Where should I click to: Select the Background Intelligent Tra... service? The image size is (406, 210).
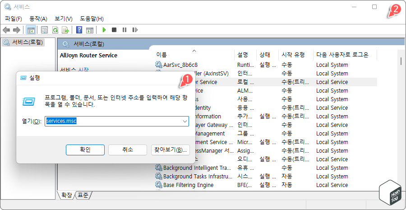pyautogui.click(x=266, y=168)
